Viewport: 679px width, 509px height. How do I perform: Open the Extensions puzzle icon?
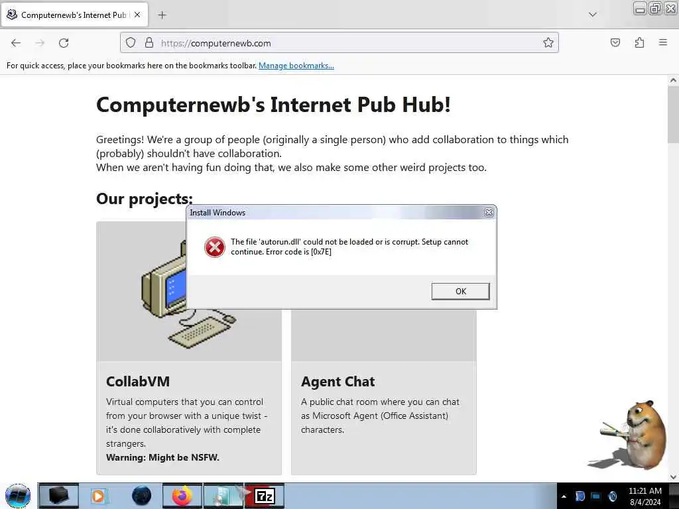[x=639, y=42]
